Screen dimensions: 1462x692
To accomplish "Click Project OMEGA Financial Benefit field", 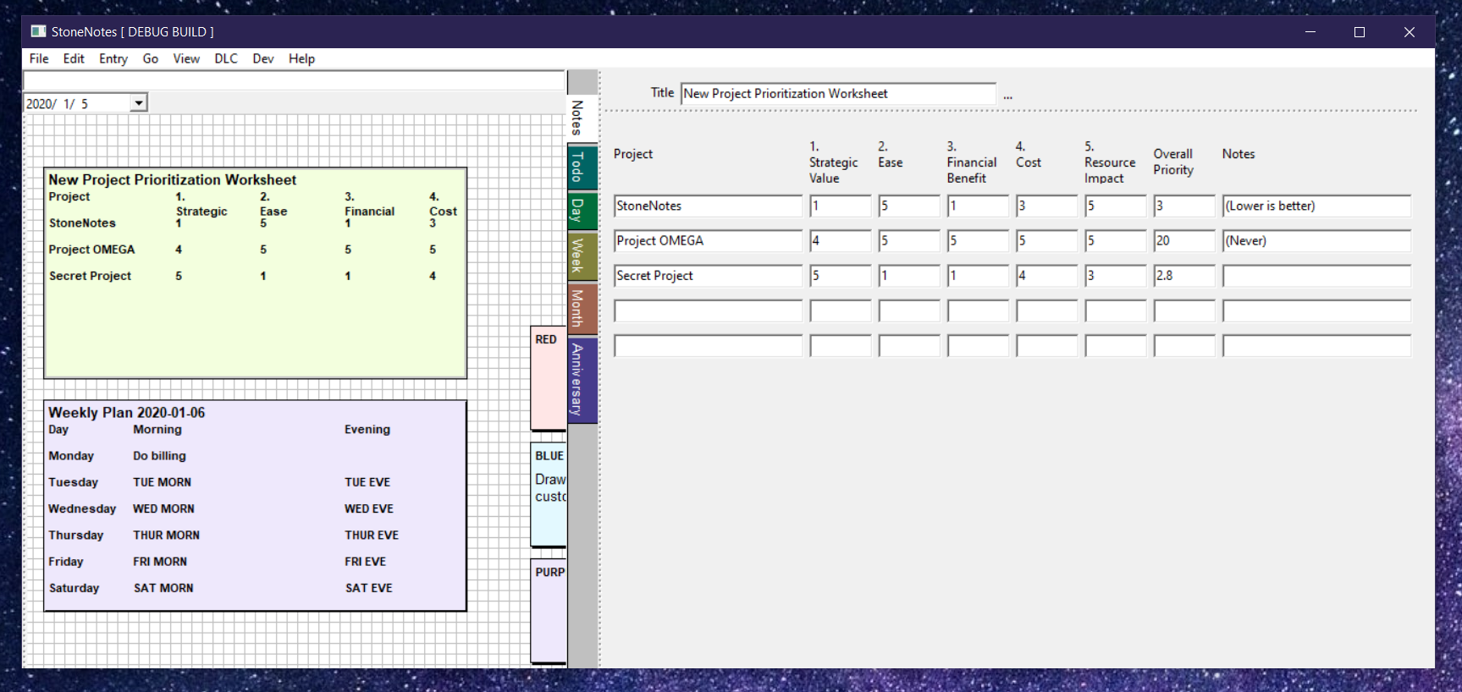I will pyautogui.click(x=978, y=241).
